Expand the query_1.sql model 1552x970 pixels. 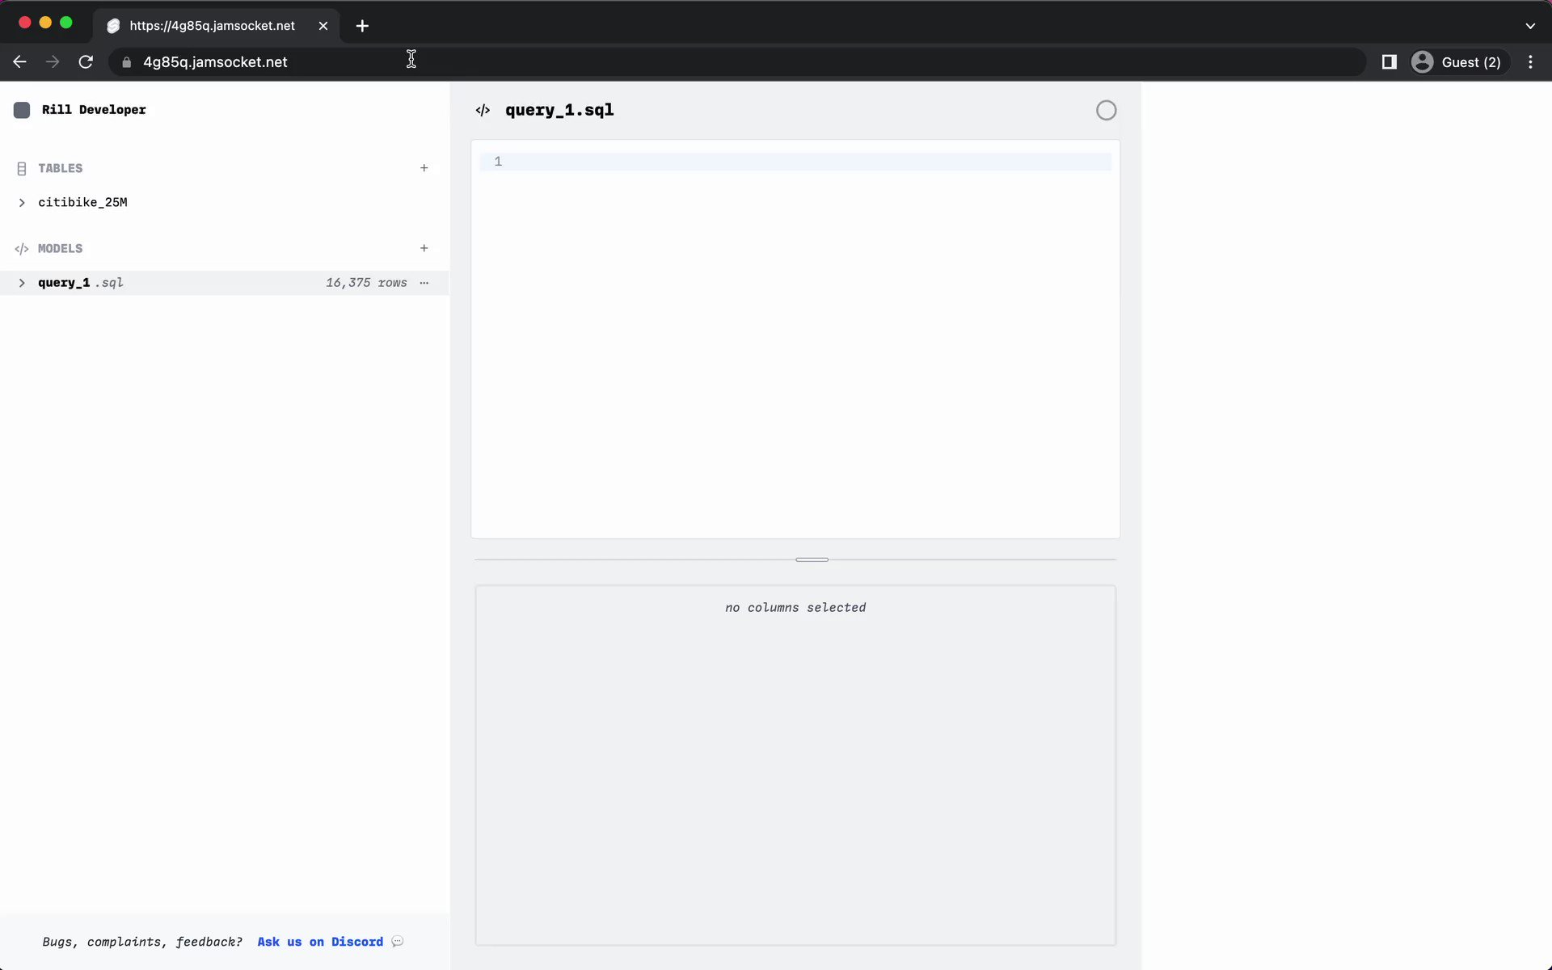[22, 283]
